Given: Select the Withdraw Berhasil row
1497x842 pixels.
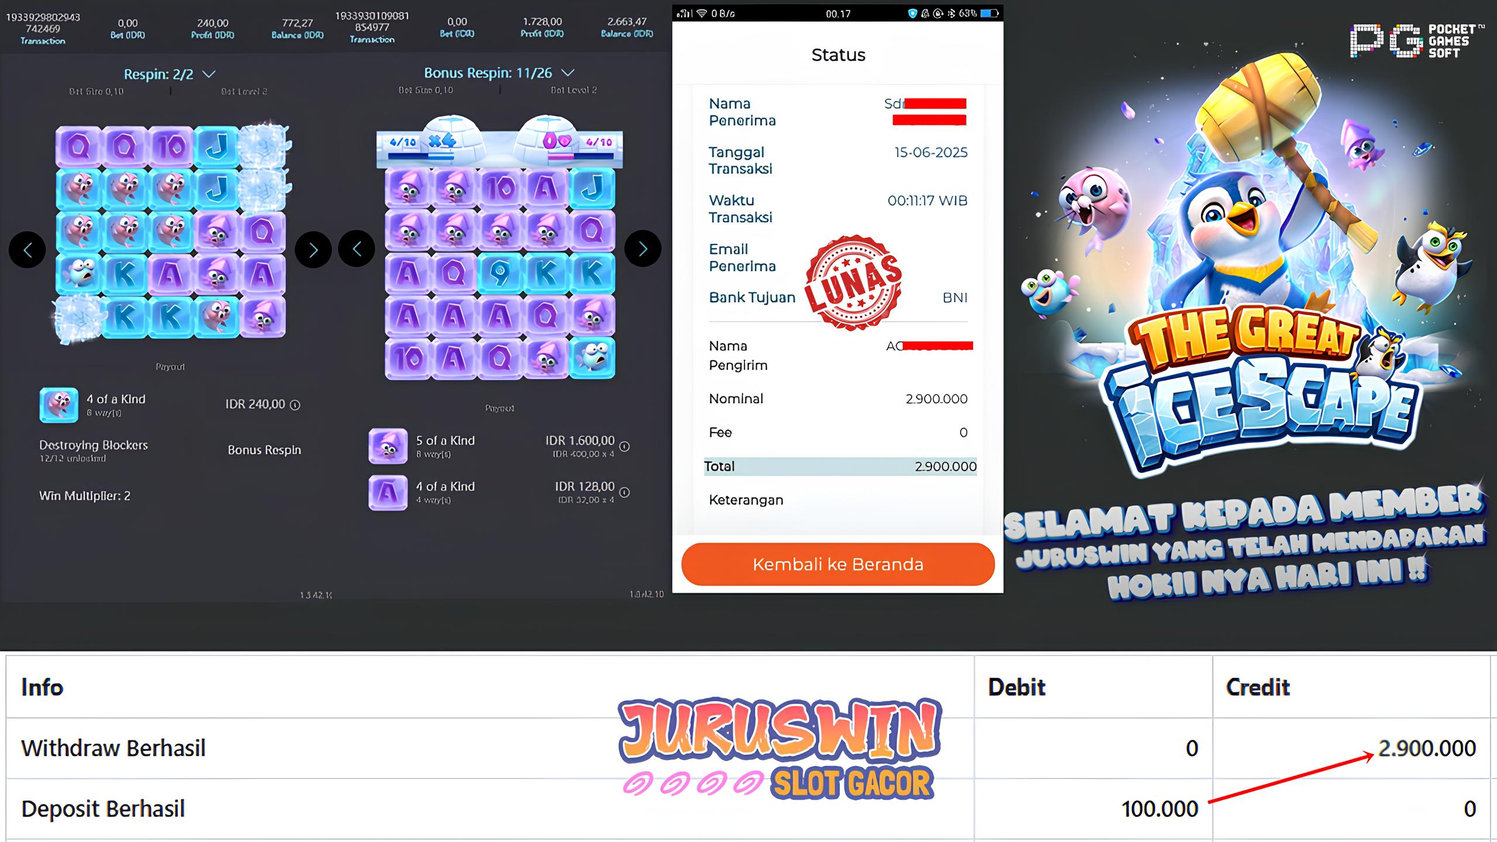Looking at the screenshot, I should 748,748.
